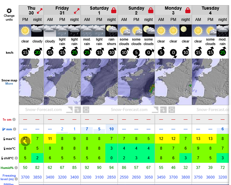Click Tuesday night 6 mm rain value
Viewport: 231px width, 185px height.
223,129
